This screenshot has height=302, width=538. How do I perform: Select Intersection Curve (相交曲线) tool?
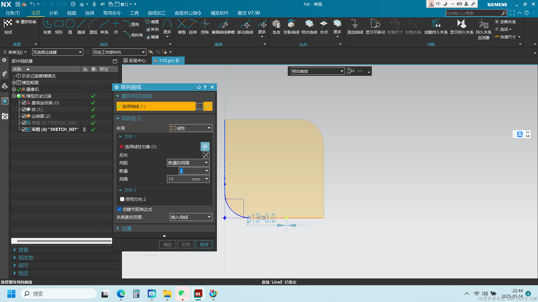click(309, 27)
